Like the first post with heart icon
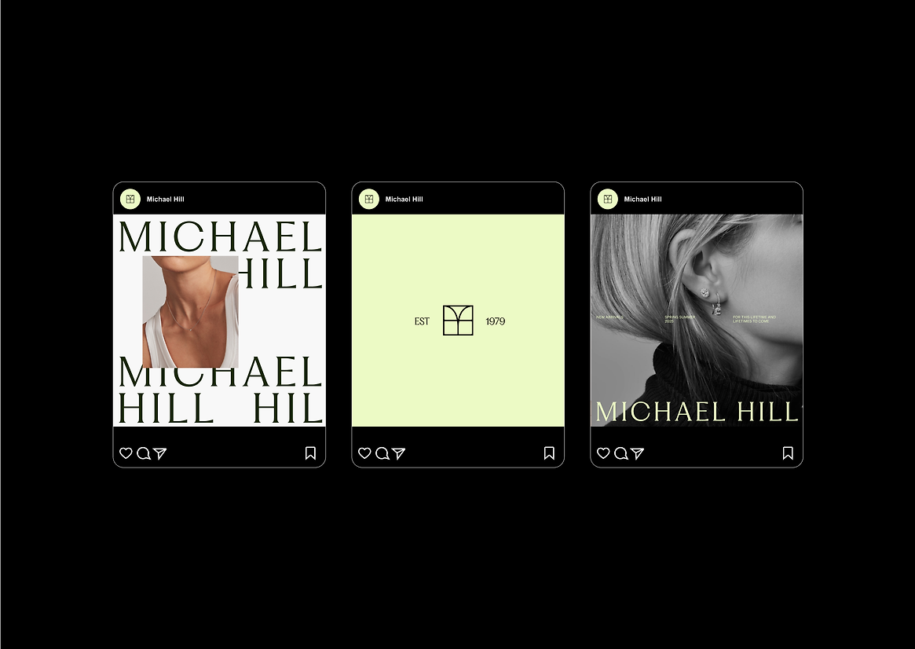The height and width of the screenshot is (649, 915). [x=126, y=453]
